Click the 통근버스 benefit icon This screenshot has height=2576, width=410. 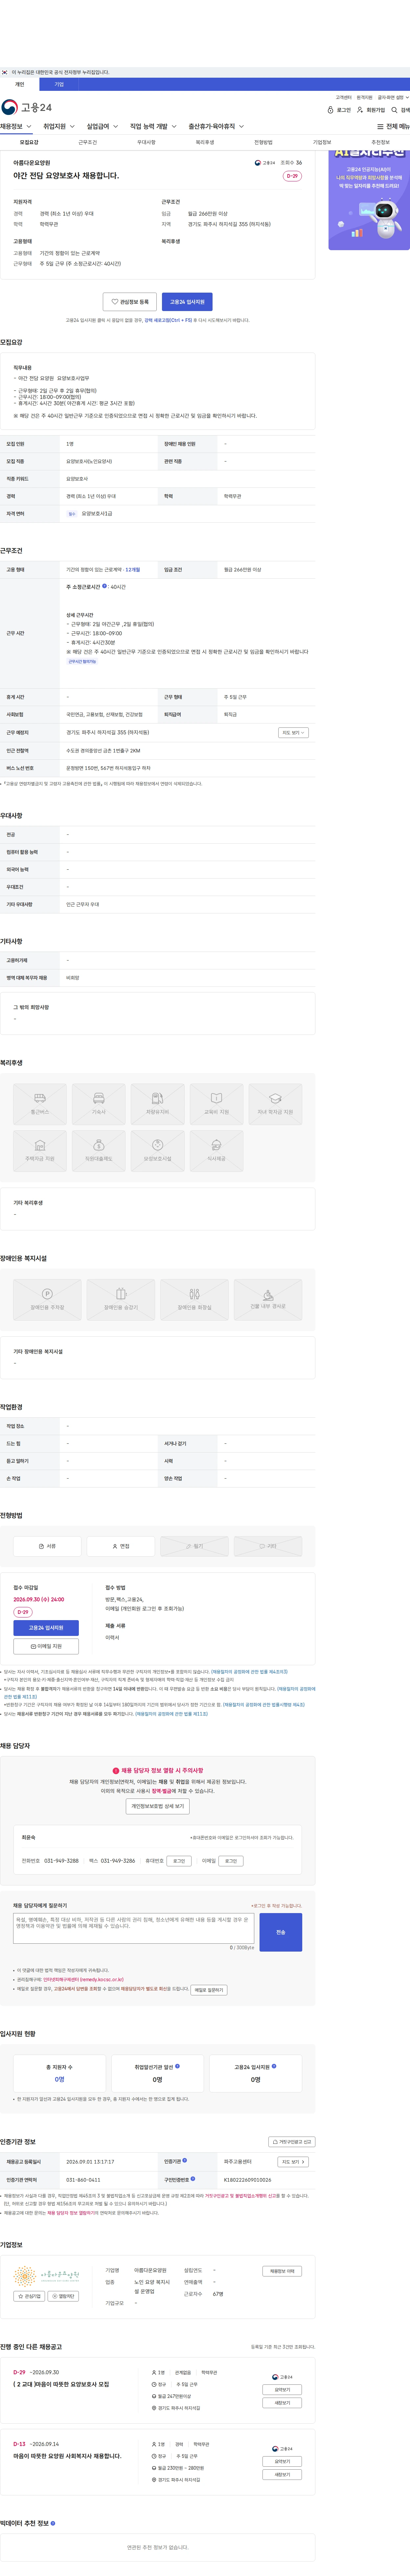40,1104
